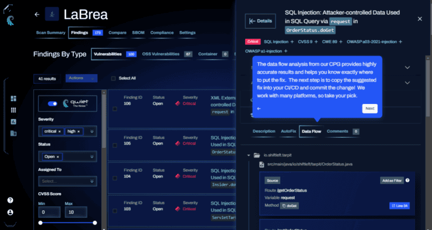The image size is (432, 230).
Task: Click the Qwiet logo in the sidebar
Action: click(10, 20)
